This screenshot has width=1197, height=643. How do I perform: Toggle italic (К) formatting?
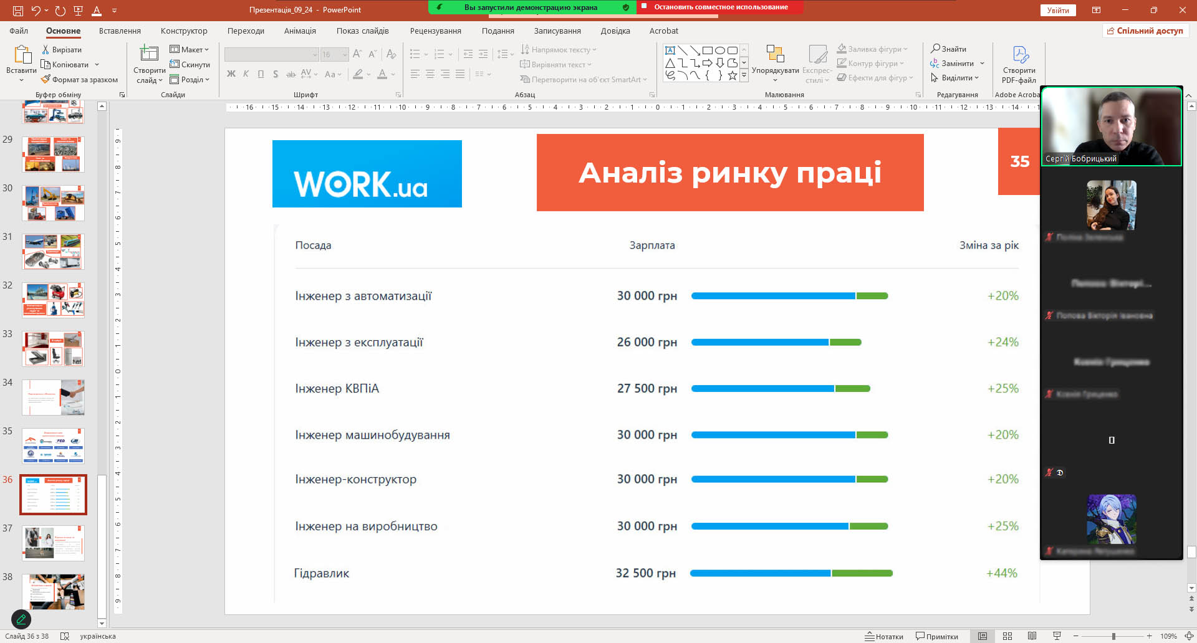246,74
